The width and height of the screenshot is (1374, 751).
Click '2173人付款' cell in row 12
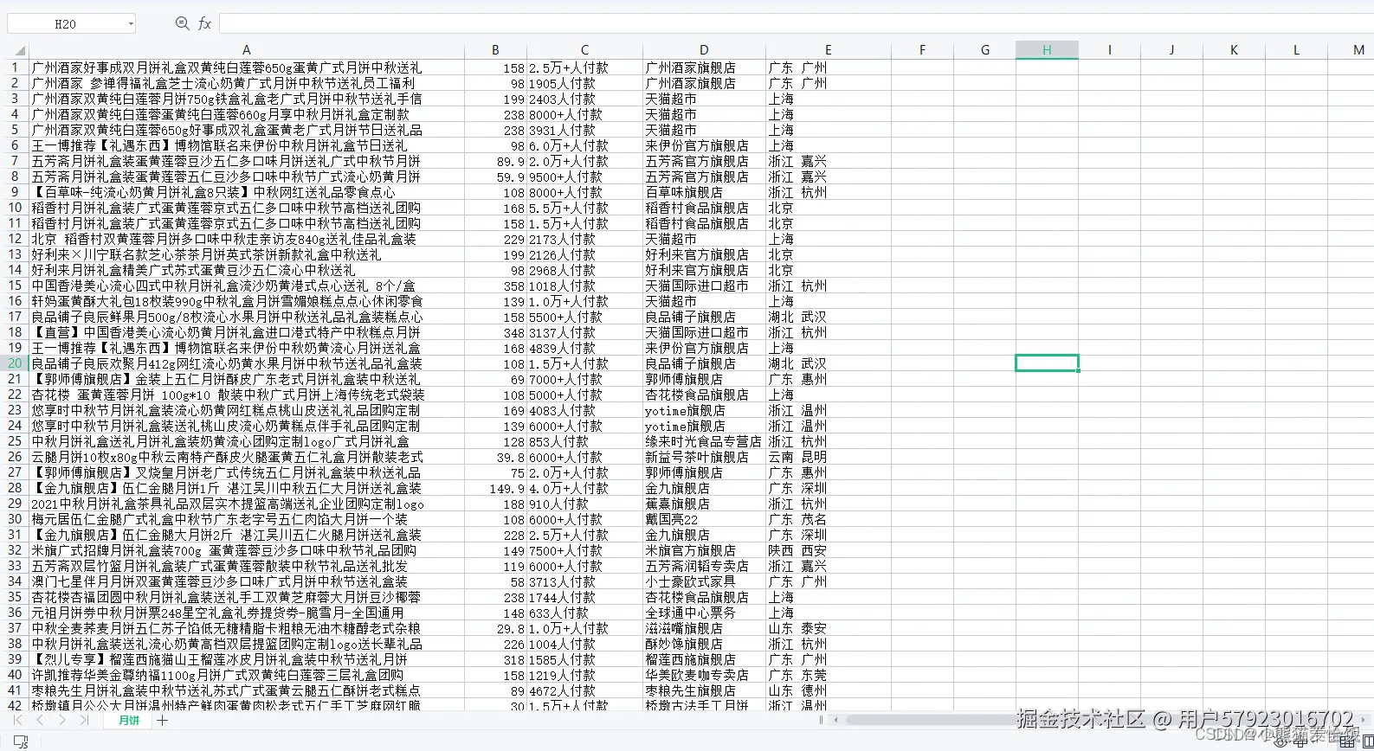pyautogui.click(x=584, y=239)
